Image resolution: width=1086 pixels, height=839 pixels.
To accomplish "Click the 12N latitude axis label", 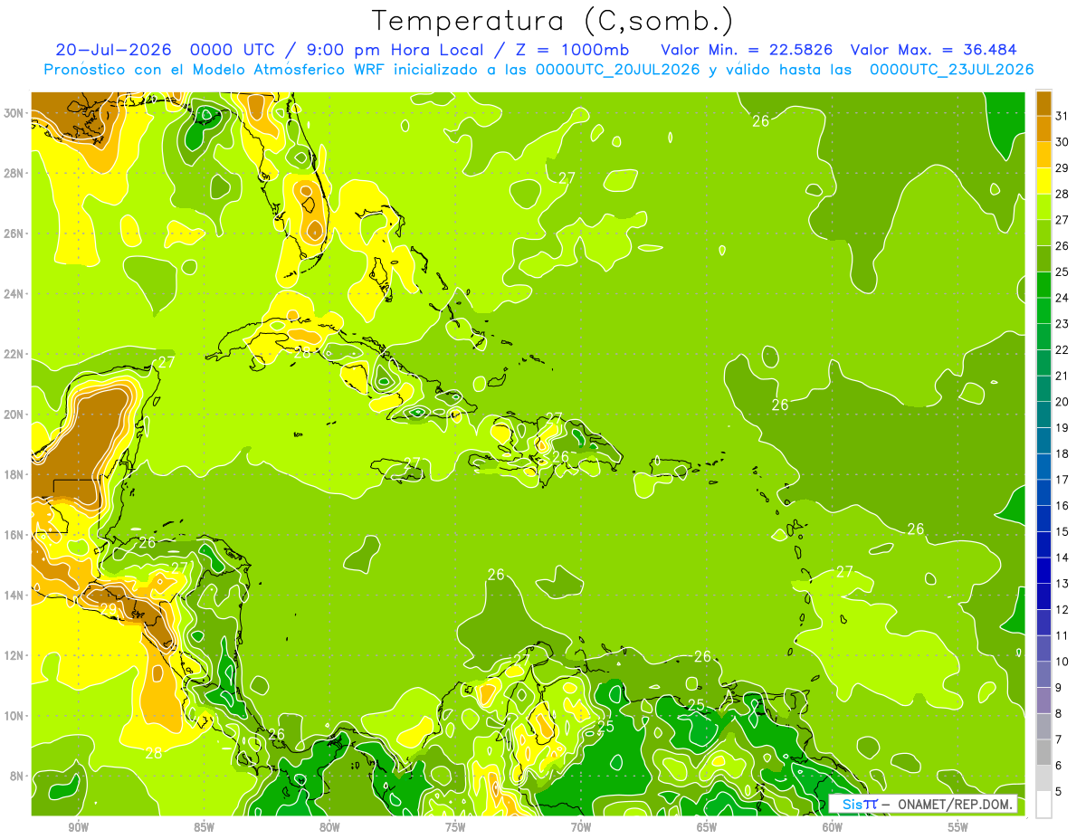I will pyautogui.click(x=15, y=655).
